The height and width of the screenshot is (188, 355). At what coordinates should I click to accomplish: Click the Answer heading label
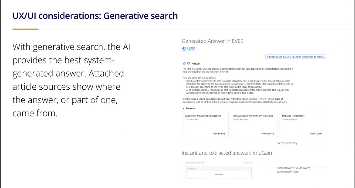196,64
